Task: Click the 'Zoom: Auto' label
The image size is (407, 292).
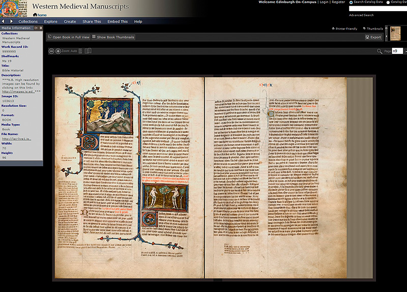Action: pyautogui.click(x=69, y=51)
